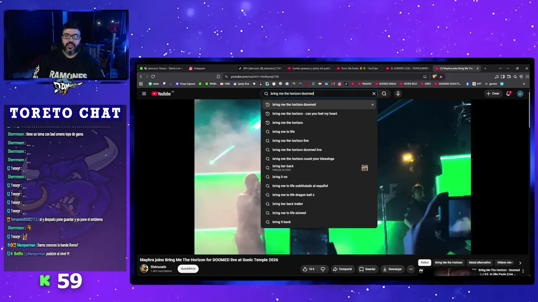This screenshot has width=538, height=302.
Task: Dislike the video
Action: (x=323, y=269)
